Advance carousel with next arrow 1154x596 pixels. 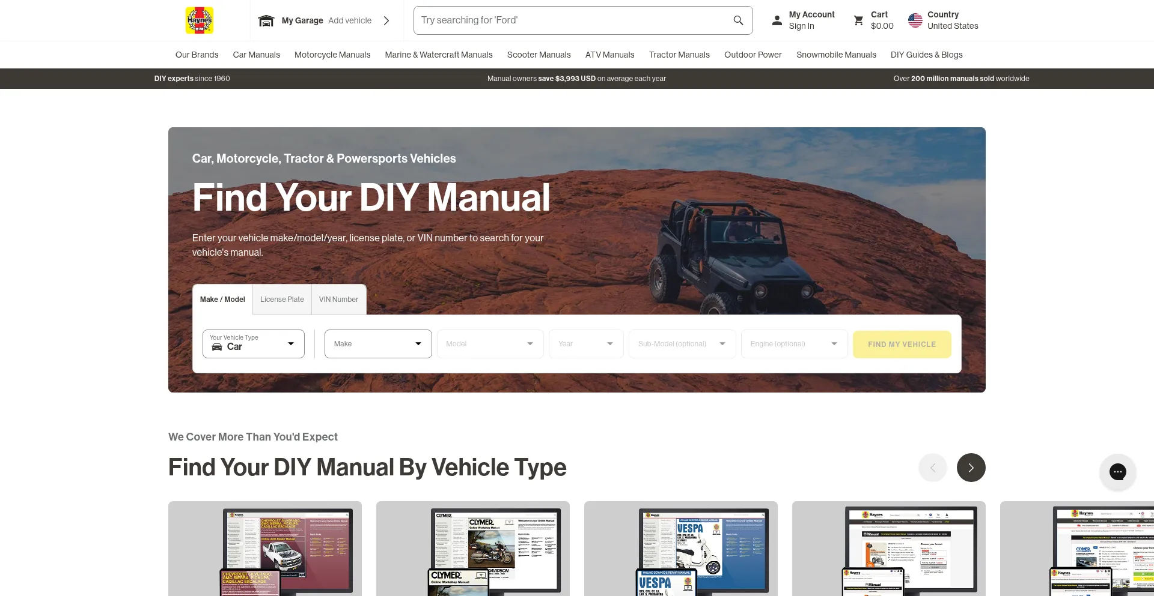click(971, 468)
